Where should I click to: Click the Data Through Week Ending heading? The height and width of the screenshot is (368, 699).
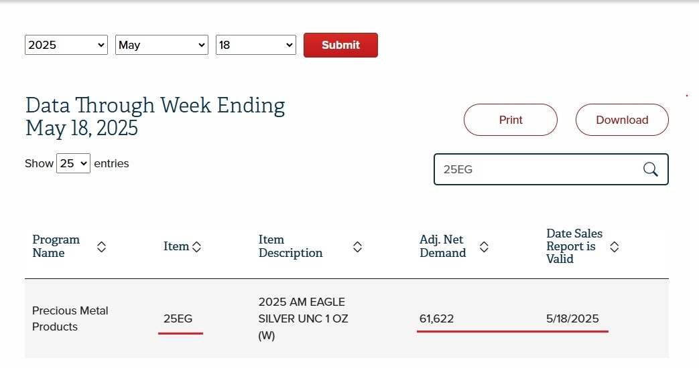pos(155,116)
